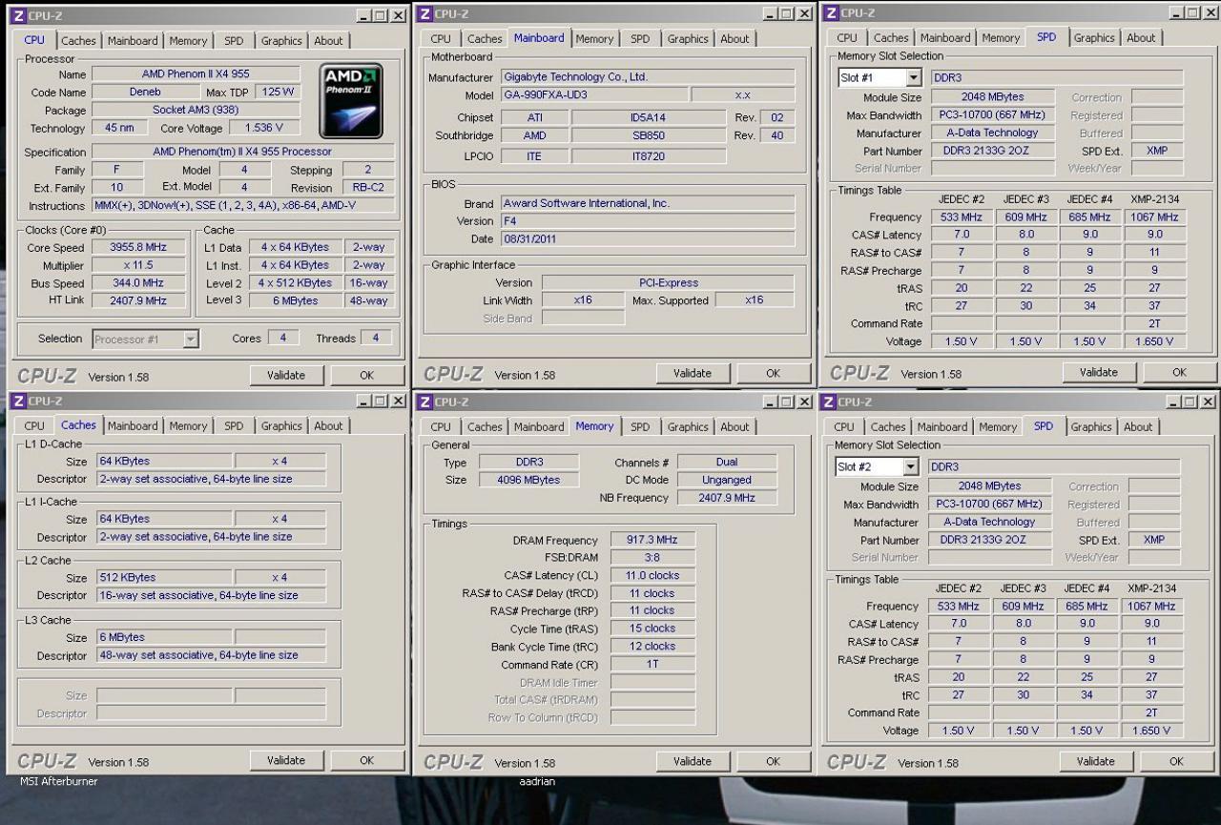
Task: Switch to Graphics tab in the CPU window
Action: click(281, 41)
